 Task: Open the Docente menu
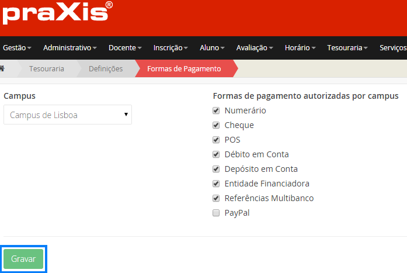125,47
